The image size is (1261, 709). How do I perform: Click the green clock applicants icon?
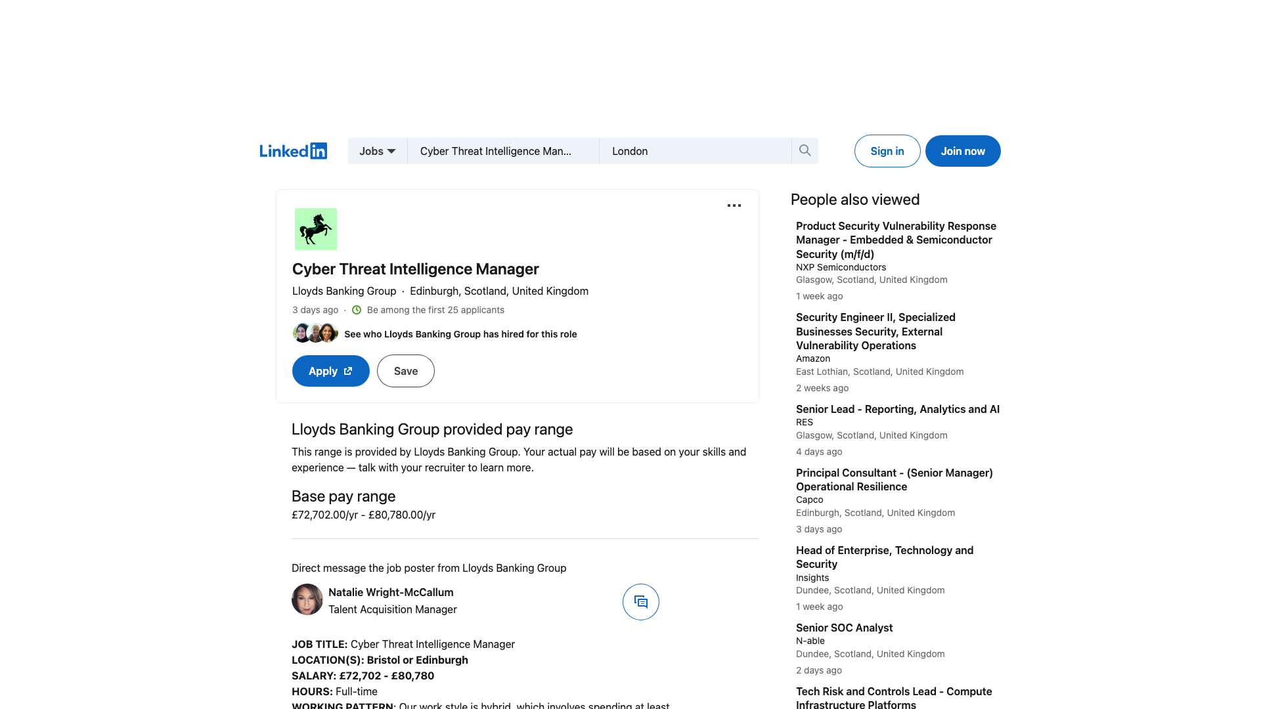coord(357,310)
